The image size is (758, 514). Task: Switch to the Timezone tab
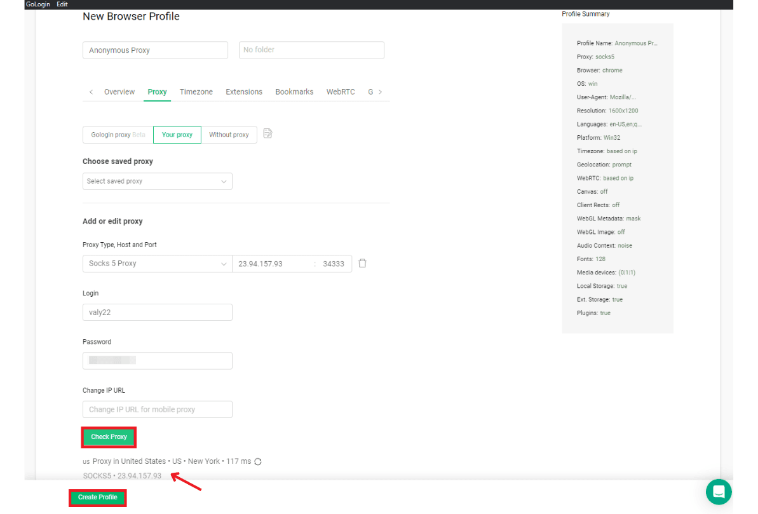click(x=196, y=91)
